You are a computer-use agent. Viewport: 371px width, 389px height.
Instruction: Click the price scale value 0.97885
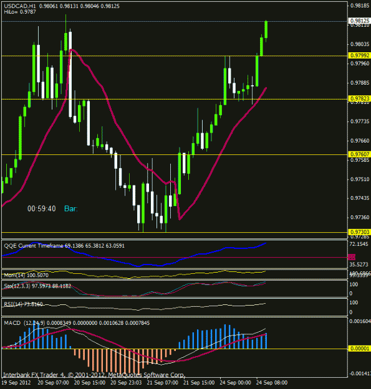pyautogui.click(x=360, y=83)
